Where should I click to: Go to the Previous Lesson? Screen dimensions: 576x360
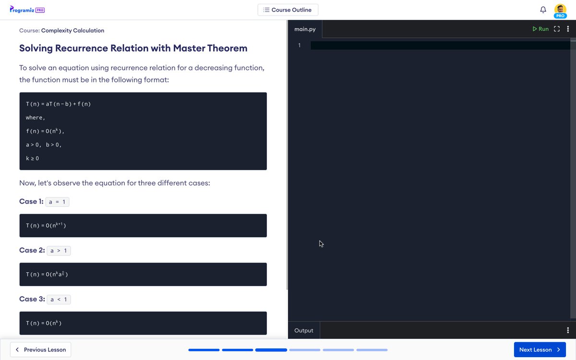pos(41,349)
